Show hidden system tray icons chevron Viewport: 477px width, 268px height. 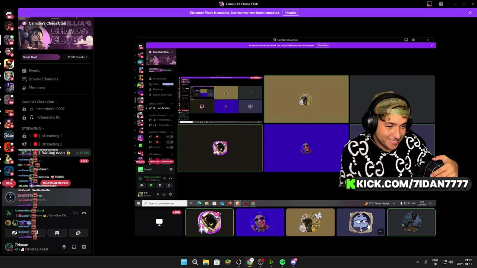(x=417, y=262)
